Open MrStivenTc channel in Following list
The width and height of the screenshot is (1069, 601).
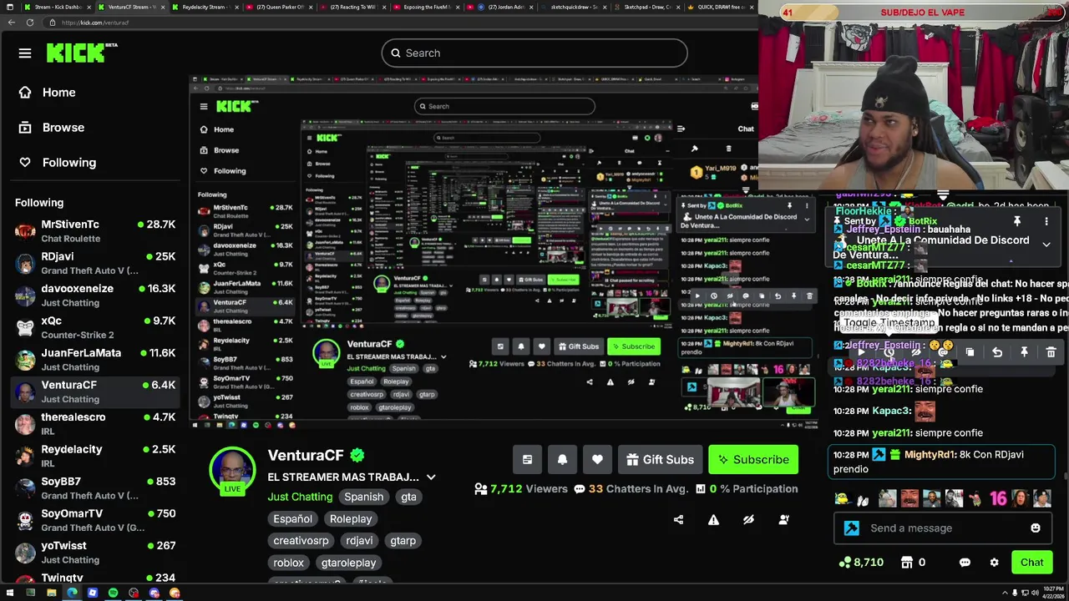tap(94, 231)
